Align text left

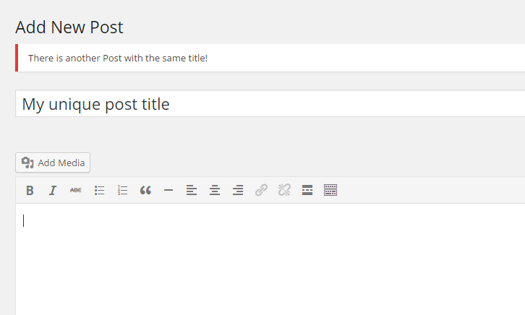click(192, 190)
